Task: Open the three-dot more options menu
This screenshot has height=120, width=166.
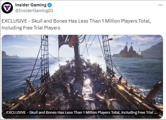Action: [x=160, y=5]
